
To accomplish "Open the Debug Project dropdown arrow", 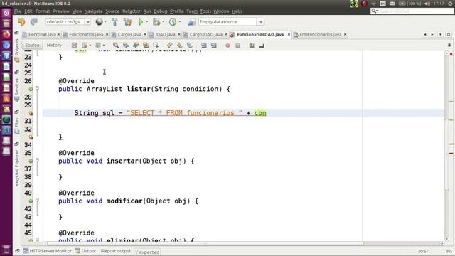I will (x=164, y=22).
